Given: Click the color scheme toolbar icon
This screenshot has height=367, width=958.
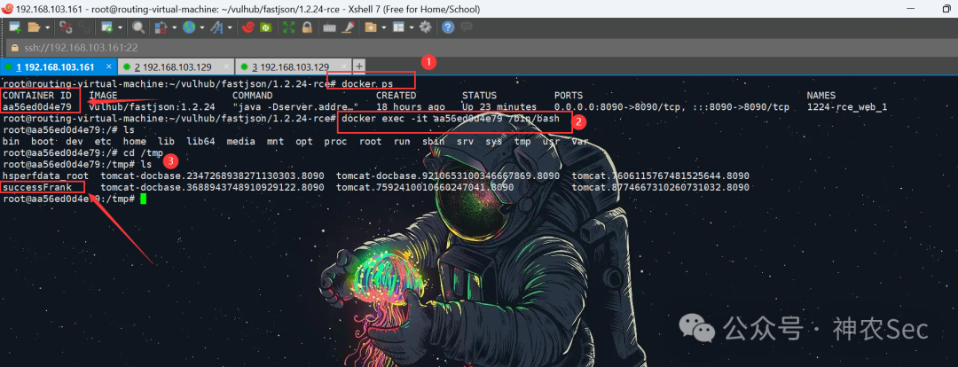Looking at the screenshot, I should pos(161,27).
